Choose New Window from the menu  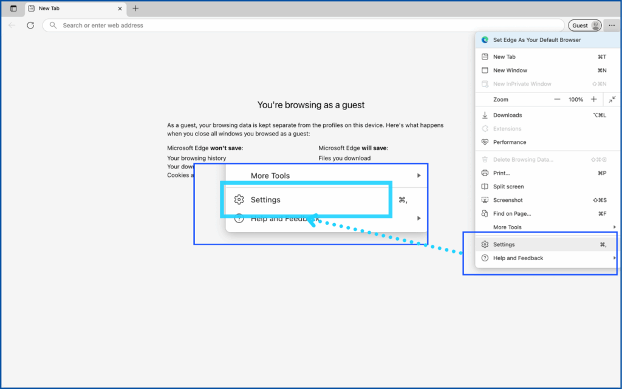coord(510,71)
